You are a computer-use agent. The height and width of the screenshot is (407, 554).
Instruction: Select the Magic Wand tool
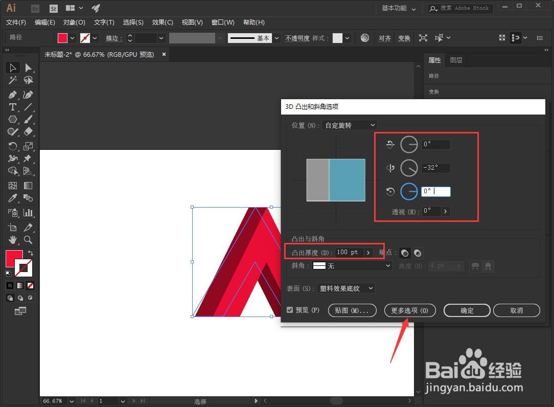(13, 80)
